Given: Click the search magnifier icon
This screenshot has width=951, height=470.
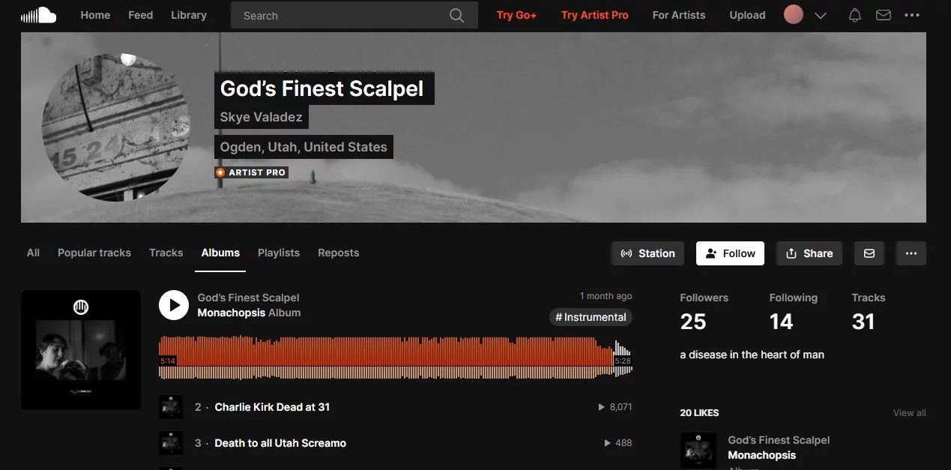Looking at the screenshot, I should pyautogui.click(x=456, y=16).
